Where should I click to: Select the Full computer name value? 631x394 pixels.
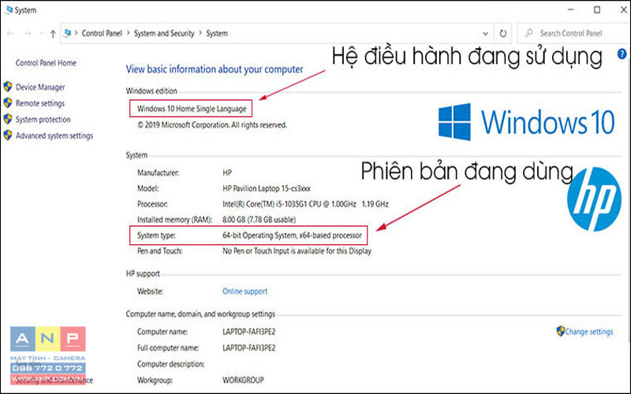(249, 348)
